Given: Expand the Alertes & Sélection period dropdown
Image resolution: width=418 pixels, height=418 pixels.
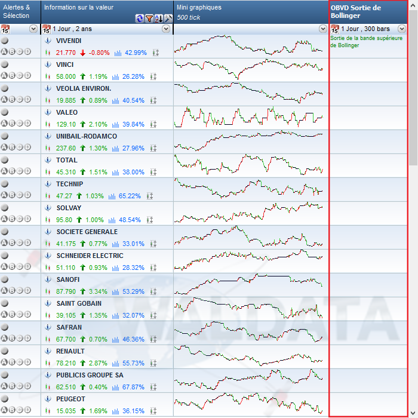Looking at the screenshot, I should coord(33,29).
